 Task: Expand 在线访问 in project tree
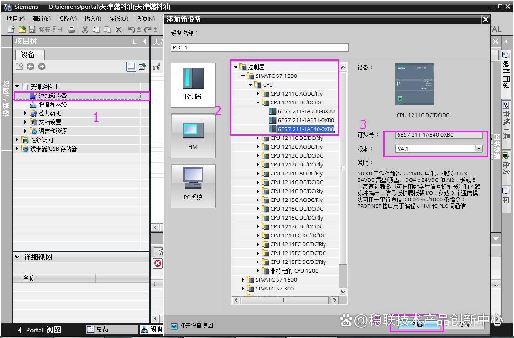[17, 140]
